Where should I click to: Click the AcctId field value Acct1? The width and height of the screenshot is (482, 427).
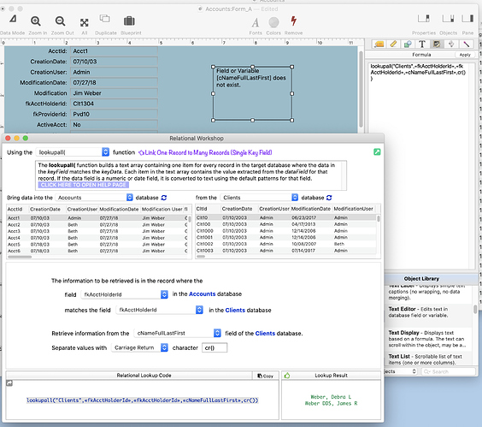click(x=114, y=51)
